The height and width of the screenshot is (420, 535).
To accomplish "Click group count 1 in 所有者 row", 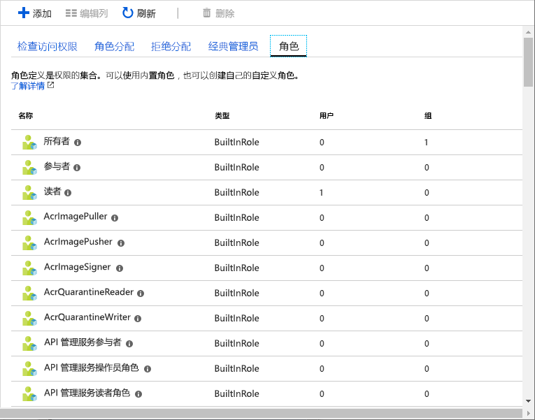I will [426, 143].
